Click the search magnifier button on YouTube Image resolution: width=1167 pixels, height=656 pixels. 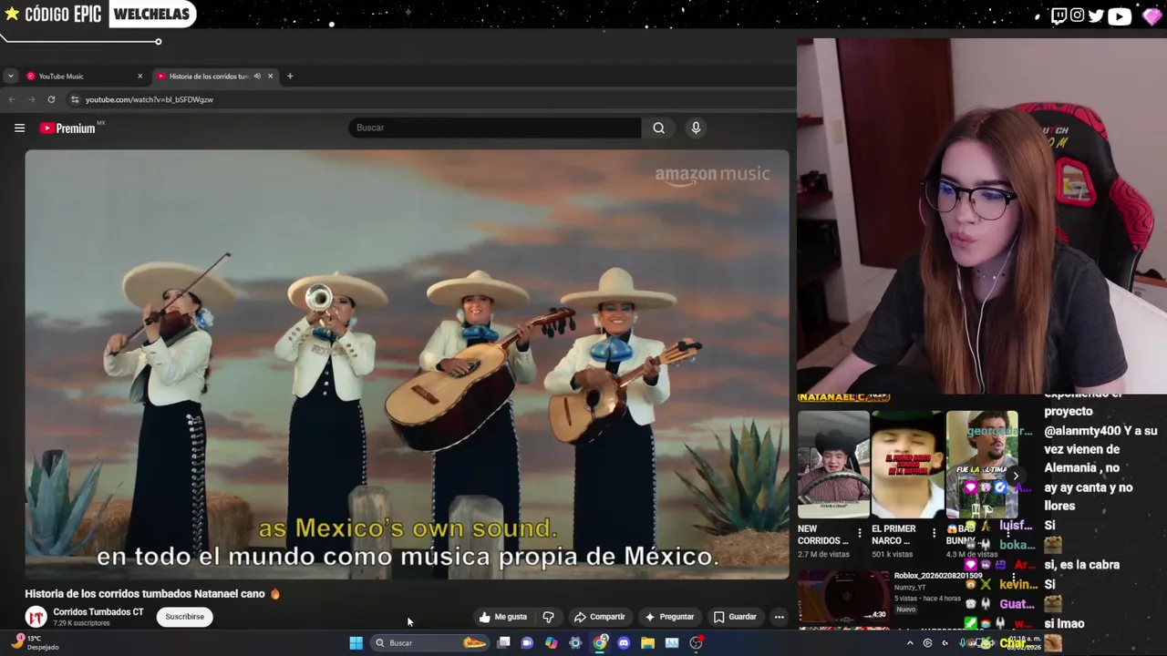coord(658,128)
